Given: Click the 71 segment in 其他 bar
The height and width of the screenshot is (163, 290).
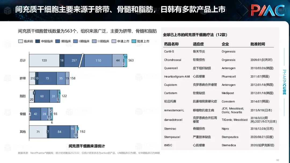Looking at the screenshot, I should click(38, 132).
